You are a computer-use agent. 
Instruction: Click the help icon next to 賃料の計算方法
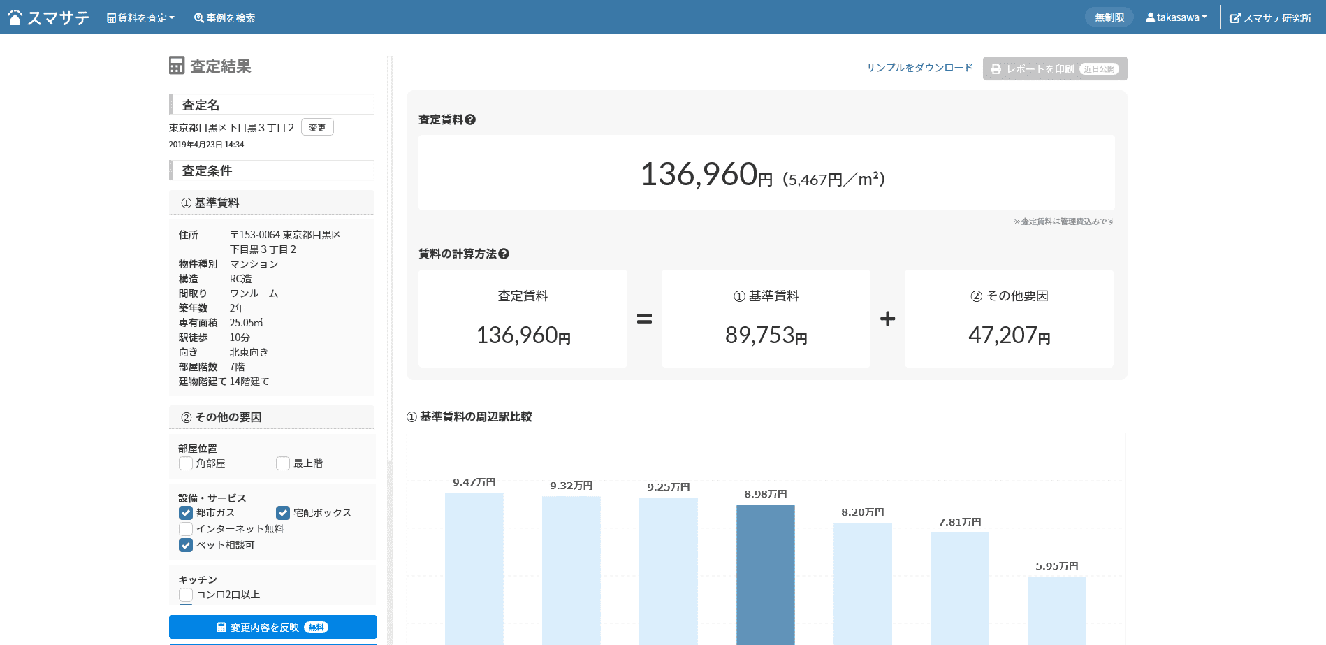[x=504, y=254]
